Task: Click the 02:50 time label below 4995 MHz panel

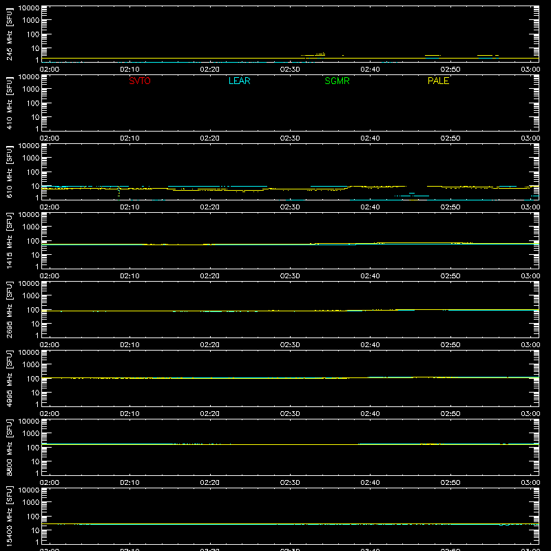Action: tap(450, 414)
